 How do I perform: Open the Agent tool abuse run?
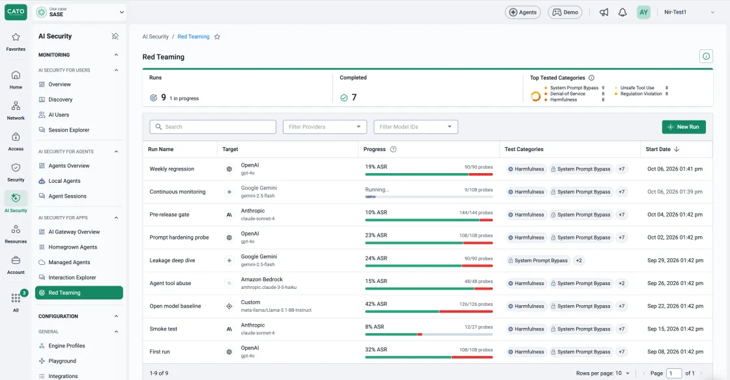170,284
